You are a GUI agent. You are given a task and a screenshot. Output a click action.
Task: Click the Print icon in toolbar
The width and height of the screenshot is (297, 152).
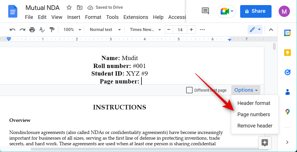(32, 30)
